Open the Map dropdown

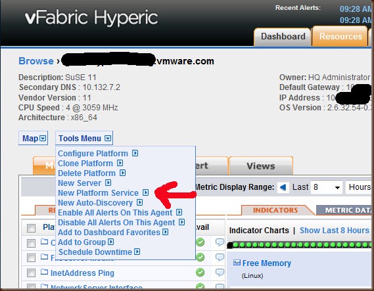[34, 138]
